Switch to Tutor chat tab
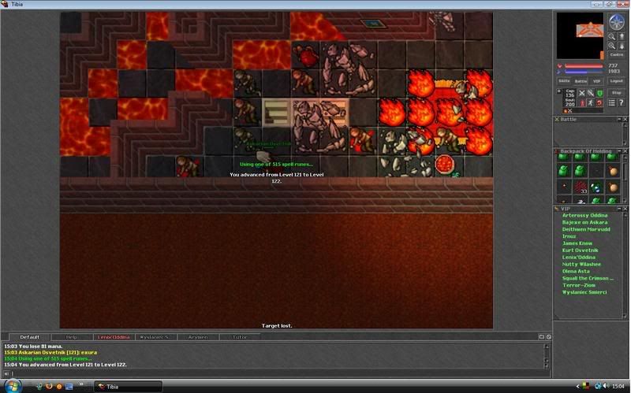Image resolution: width=631 pixels, height=393 pixels. (x=240, y=337)
